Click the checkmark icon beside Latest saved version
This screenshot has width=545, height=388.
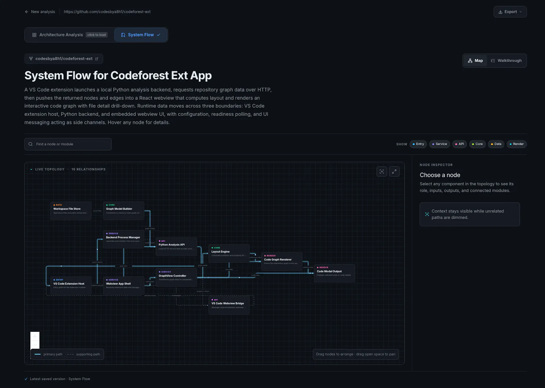pyautogui.click(x=26, y=379)
